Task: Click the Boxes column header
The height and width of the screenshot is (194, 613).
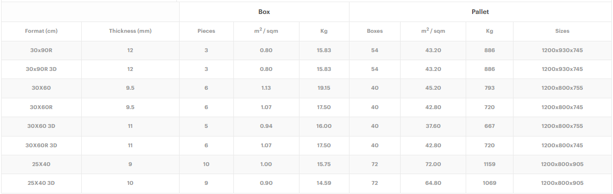Action: click(375, 31)
